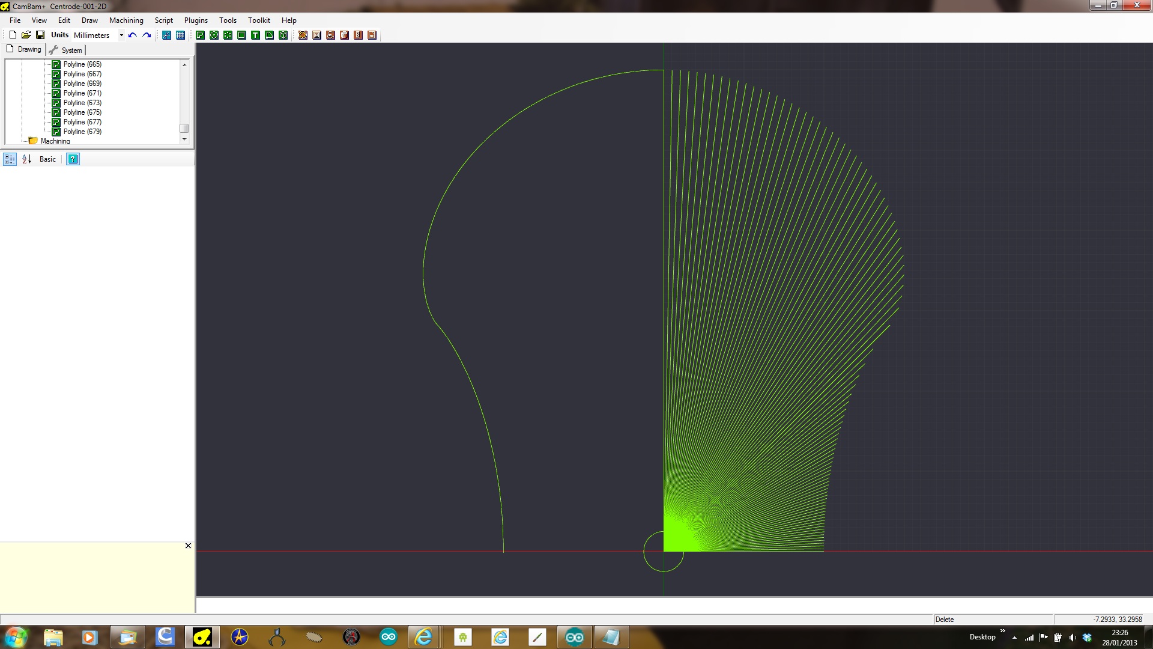Image resolution: width=1153 pixels, height=649 pixels.
Task: Select the Polyline draw tool
Action: tap(200, 35)
